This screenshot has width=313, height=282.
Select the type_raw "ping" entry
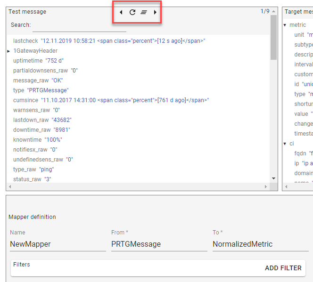coord(33,169)
